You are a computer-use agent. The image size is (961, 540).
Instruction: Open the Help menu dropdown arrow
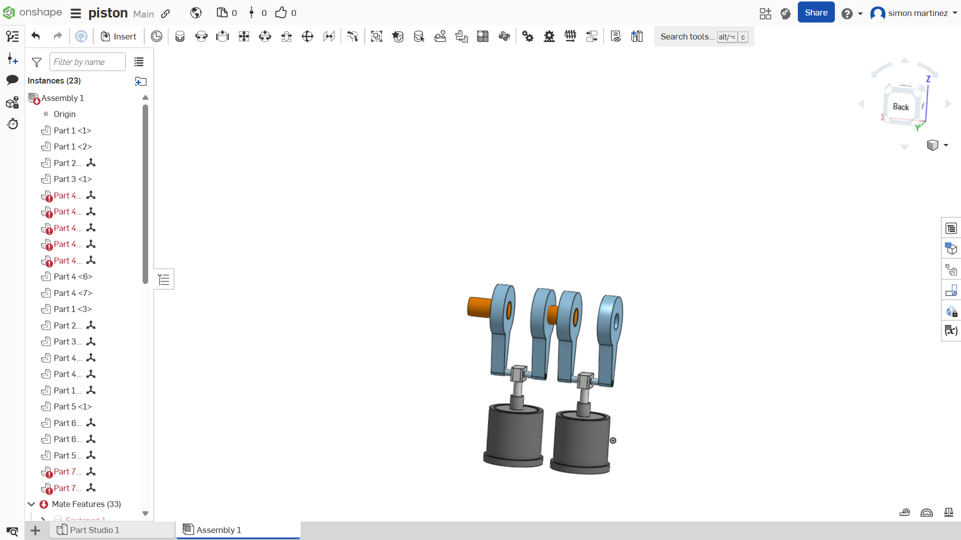point(860,13)
